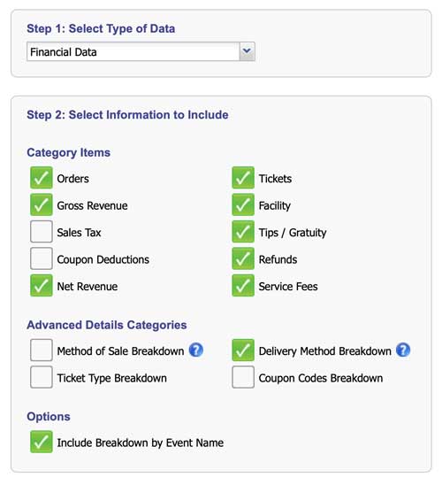Check the Method of Sale Breakdown box
This screenshot has width=442, height=485.
click(x=42, y=350)
